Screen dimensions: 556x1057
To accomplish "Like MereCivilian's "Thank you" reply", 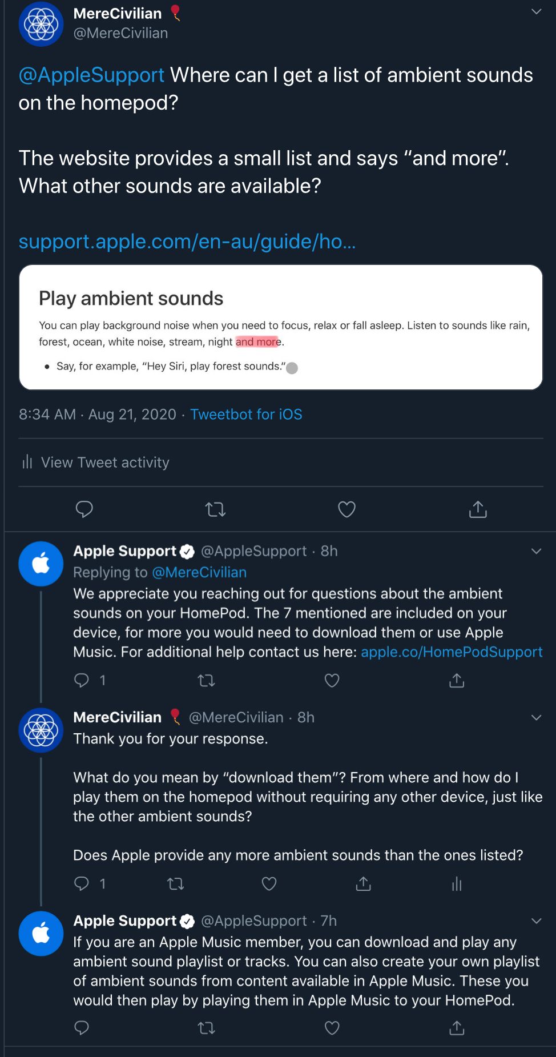I will click(x=269, y=884).
